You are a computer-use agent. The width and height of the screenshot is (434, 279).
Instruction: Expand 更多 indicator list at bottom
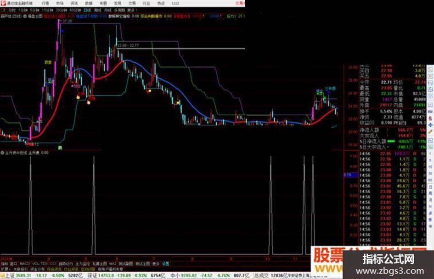click(156, 264)
